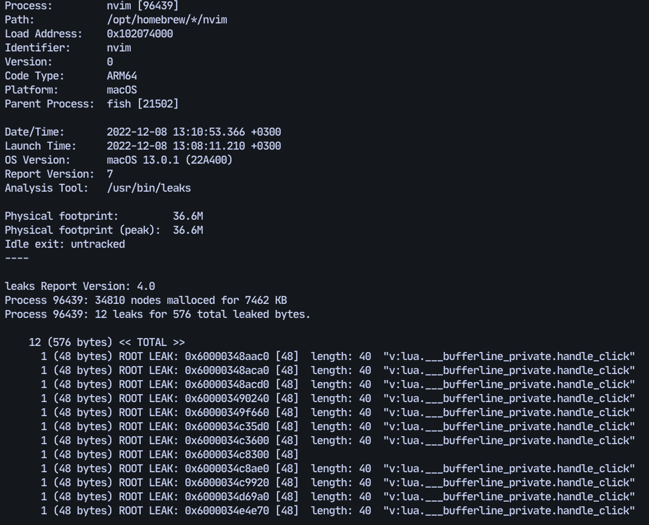Viewport: 649px width, 525px height.
Task: Click the Idle exit: untracked line
Action: [65, 244]
